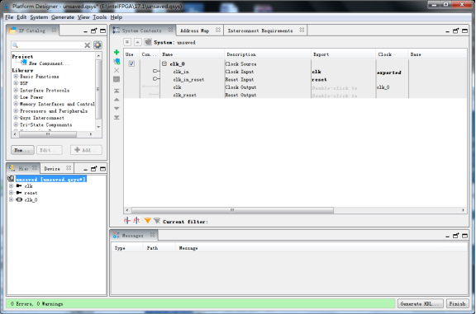Minimize the System Contents panel
Image resolution: width=476 pixels, height=314 pixels.
tap(447, 31)
